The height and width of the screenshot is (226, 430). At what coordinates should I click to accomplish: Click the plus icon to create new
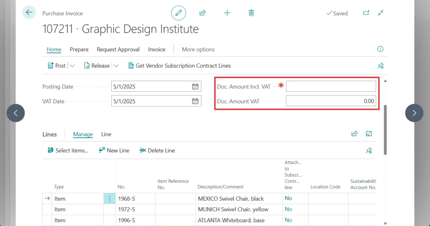227,13
